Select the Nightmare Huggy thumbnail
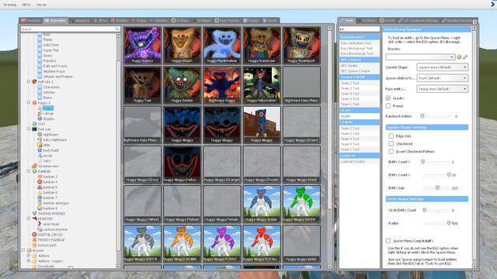Screen dimensions: 497x279 click(222, 84)
